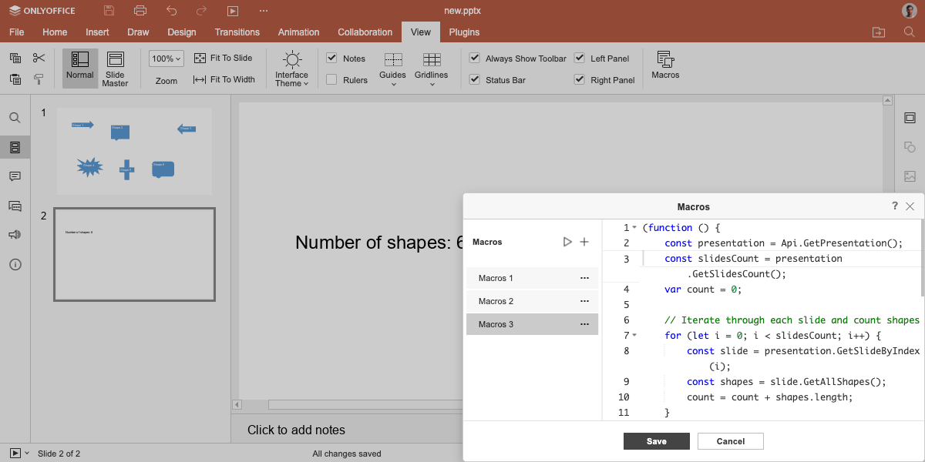Switch to the Collaboration tab
Viewport: 925px width, 462px height.
point(365,32)
